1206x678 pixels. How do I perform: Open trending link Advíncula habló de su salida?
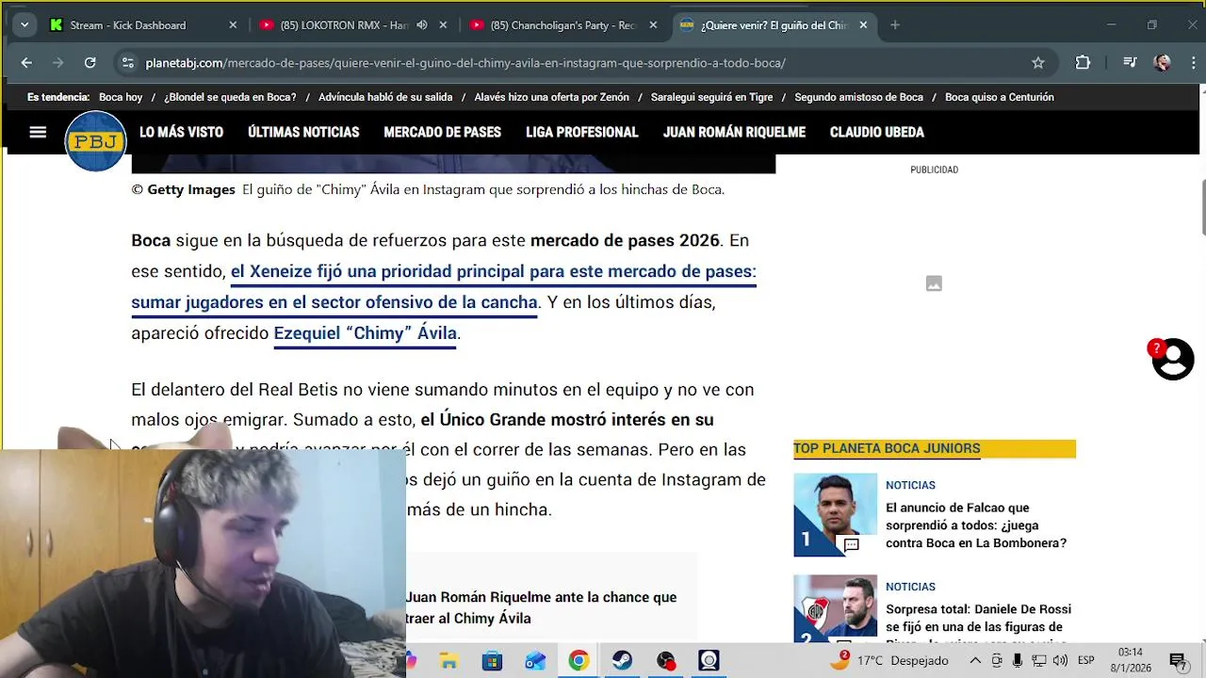385,97
